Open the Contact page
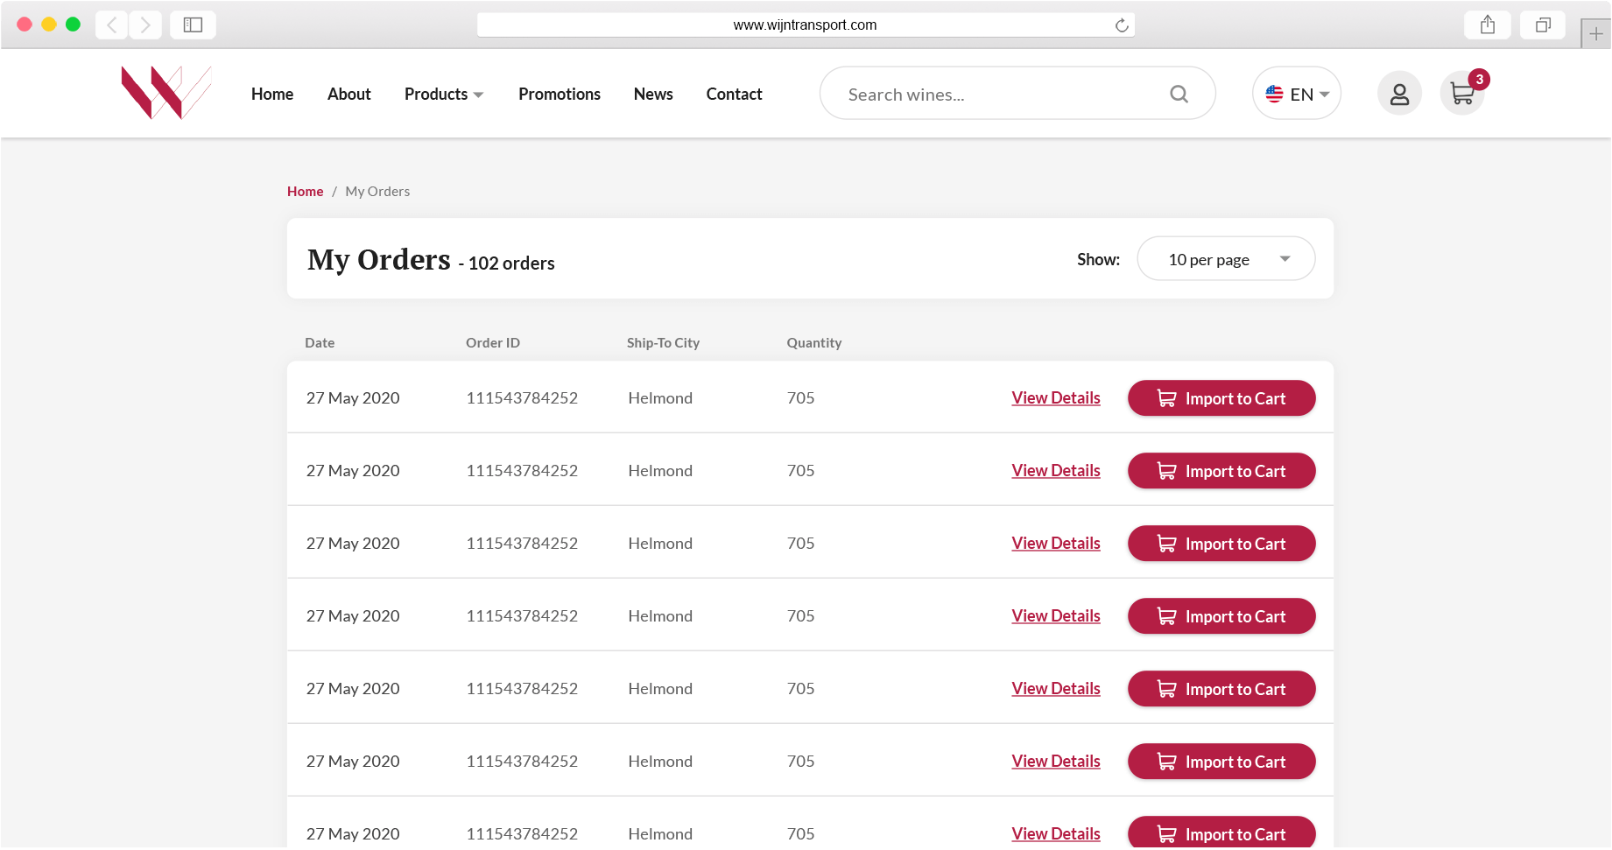The image size is (1612, 850). pos(734,94)
